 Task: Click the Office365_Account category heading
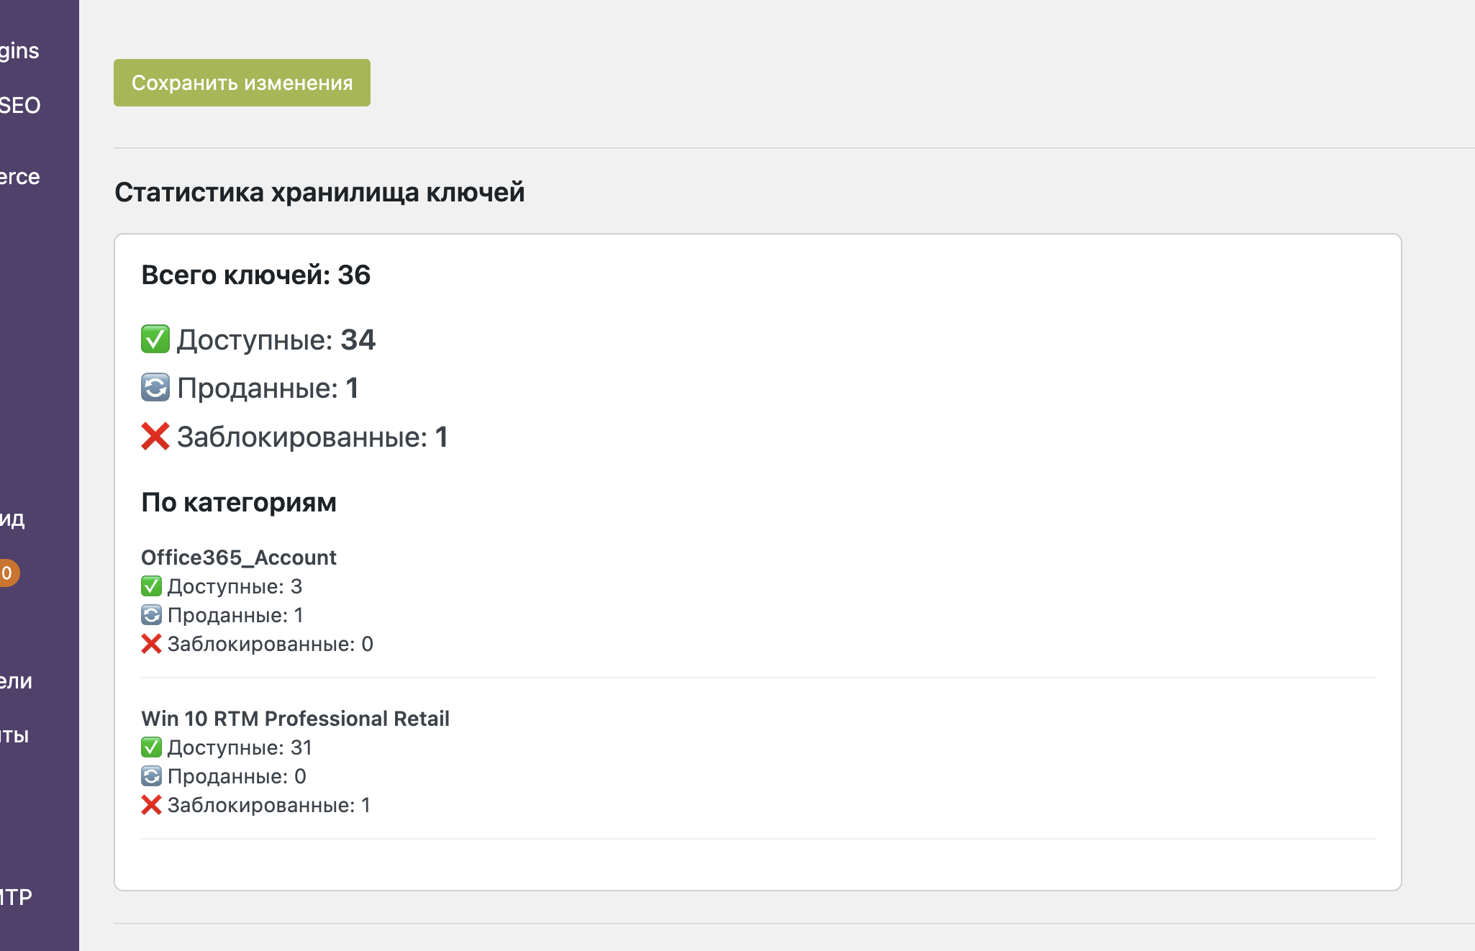238,558
